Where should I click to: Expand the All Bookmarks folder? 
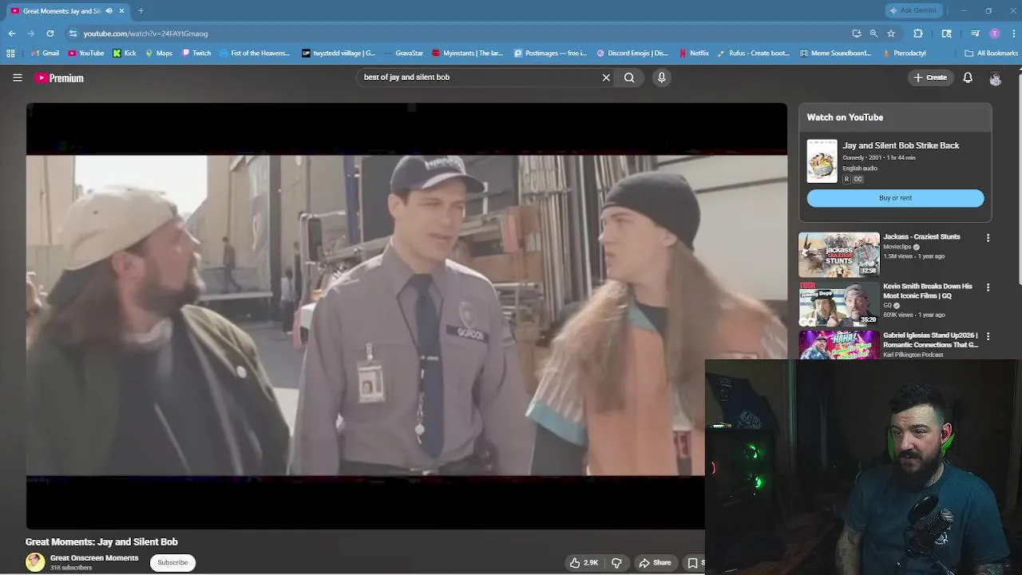click(991, 54)
